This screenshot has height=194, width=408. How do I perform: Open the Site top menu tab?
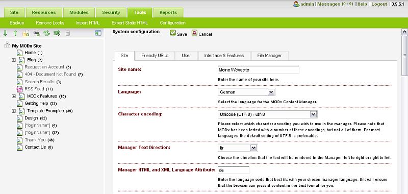[x=14, y=12]
